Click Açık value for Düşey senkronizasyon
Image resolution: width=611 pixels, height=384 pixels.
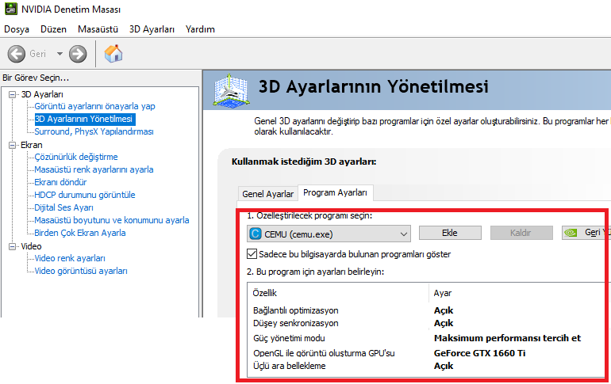tap(444, 323)
